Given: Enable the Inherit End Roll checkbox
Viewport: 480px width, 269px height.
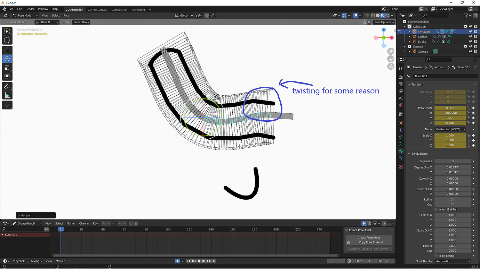Looking at the screenshot, I should [x=436, y=209].
